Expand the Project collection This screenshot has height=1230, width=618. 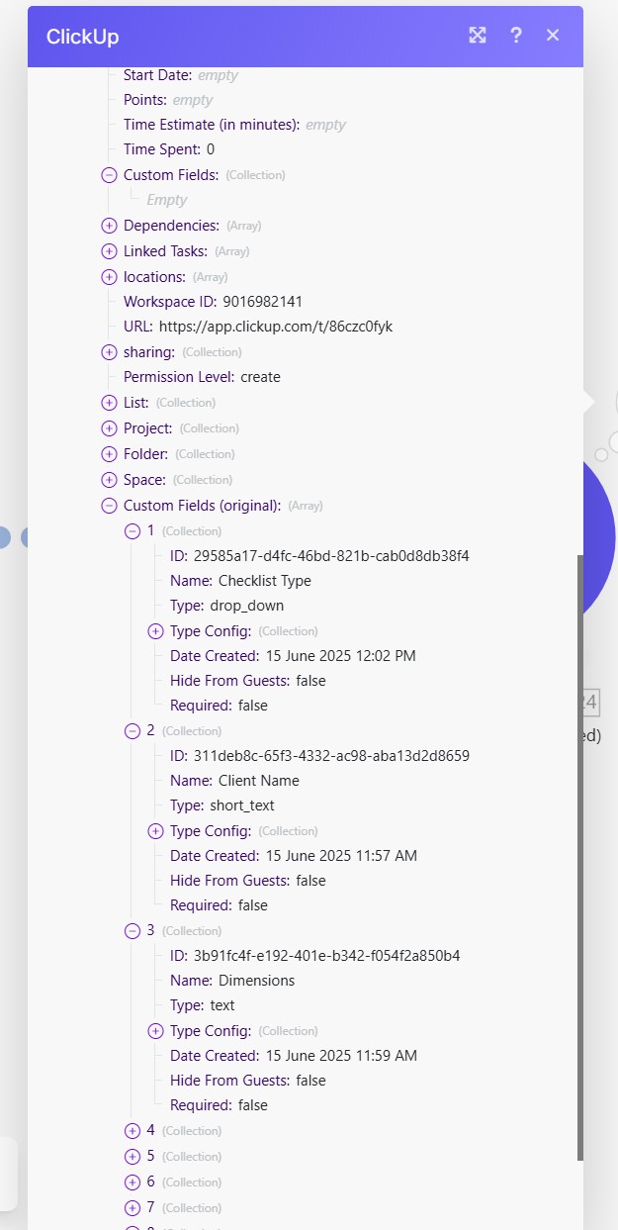click(x=109, y=428)
